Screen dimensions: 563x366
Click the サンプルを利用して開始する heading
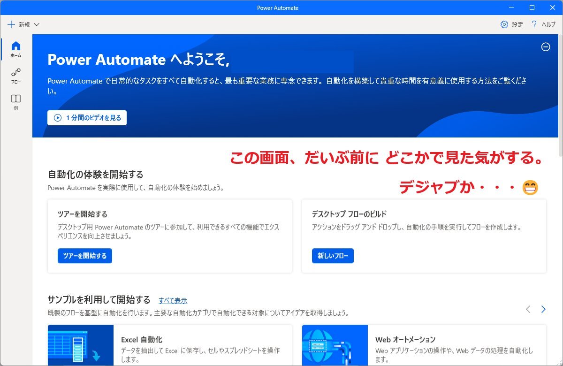coord(99,299)
